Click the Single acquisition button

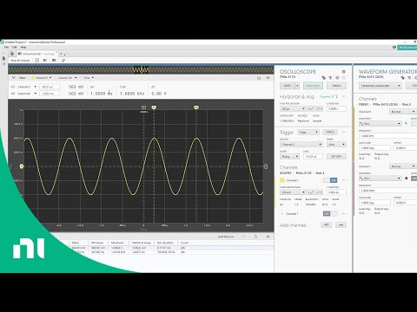tap(336, 86)
